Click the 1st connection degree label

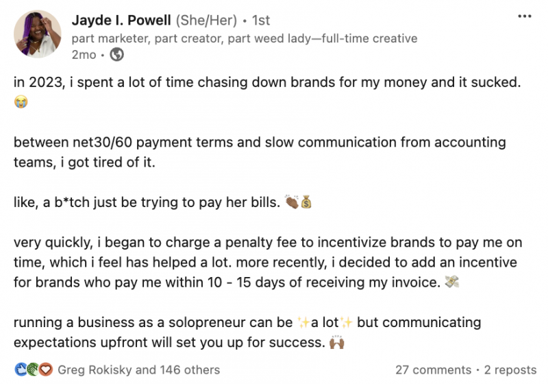click(x=261, y=21)
